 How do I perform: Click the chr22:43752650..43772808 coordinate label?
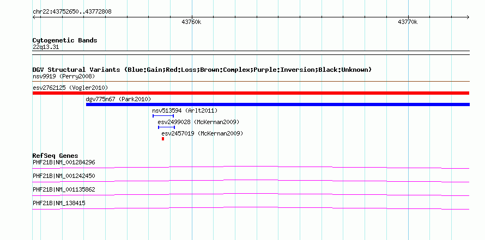pyautogui.click(x=72, y=12)
